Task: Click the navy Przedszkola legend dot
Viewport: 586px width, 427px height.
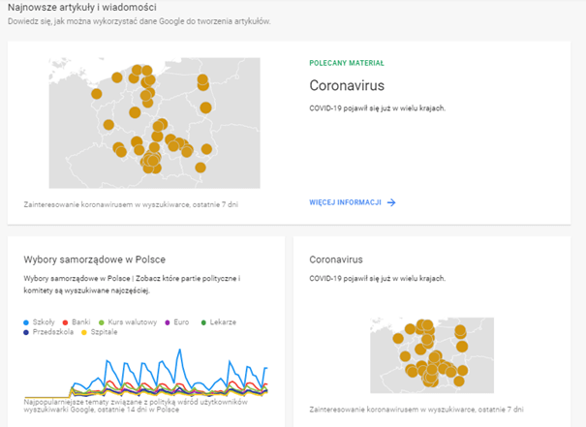Action: (x=27, y=333)
